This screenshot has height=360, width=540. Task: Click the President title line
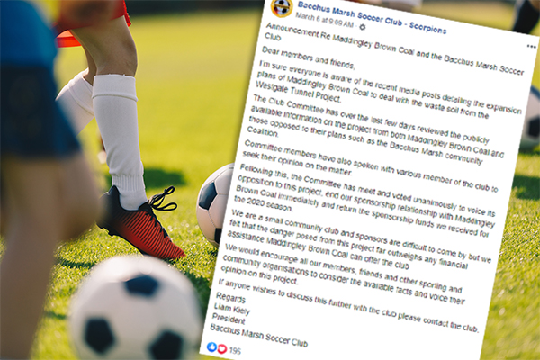[x=229, y=319]
